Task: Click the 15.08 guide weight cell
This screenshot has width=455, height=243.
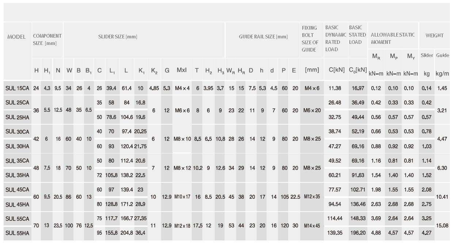Action: point(443,225)
